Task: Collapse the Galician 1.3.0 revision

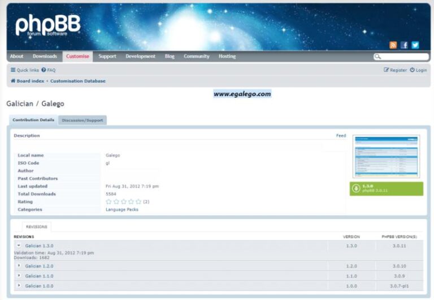Action: (19, 246)
